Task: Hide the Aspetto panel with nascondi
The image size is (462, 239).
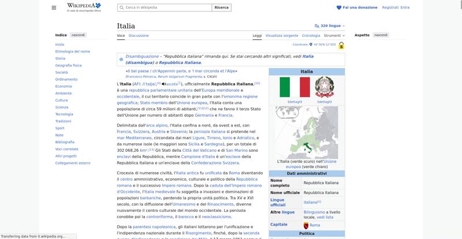Action: coord(381,35)
